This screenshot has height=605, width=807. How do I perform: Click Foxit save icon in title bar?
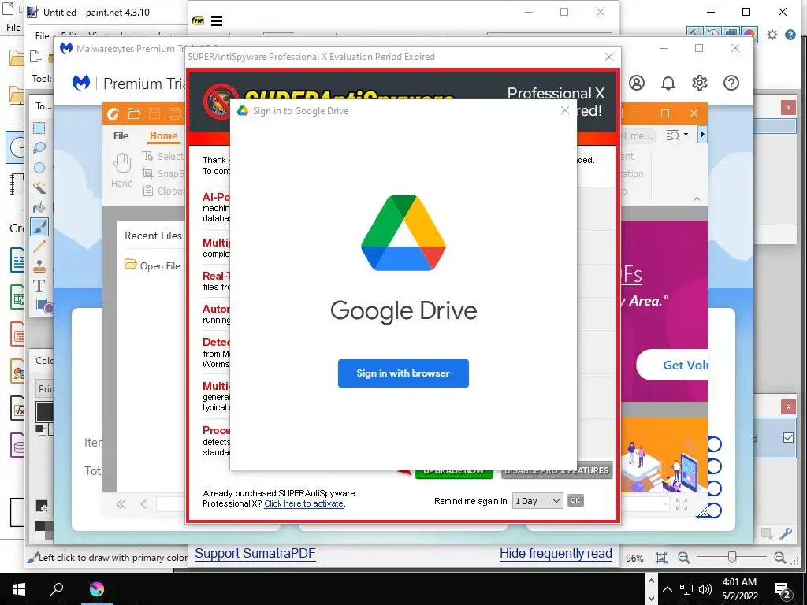[x=154, y=113]
